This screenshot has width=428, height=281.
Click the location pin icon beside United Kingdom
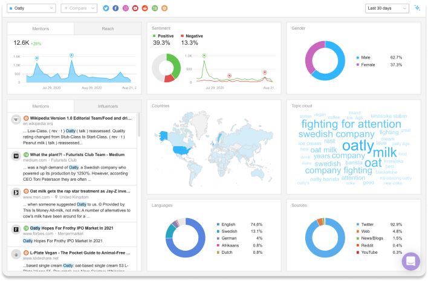click(x=56, y=197)
